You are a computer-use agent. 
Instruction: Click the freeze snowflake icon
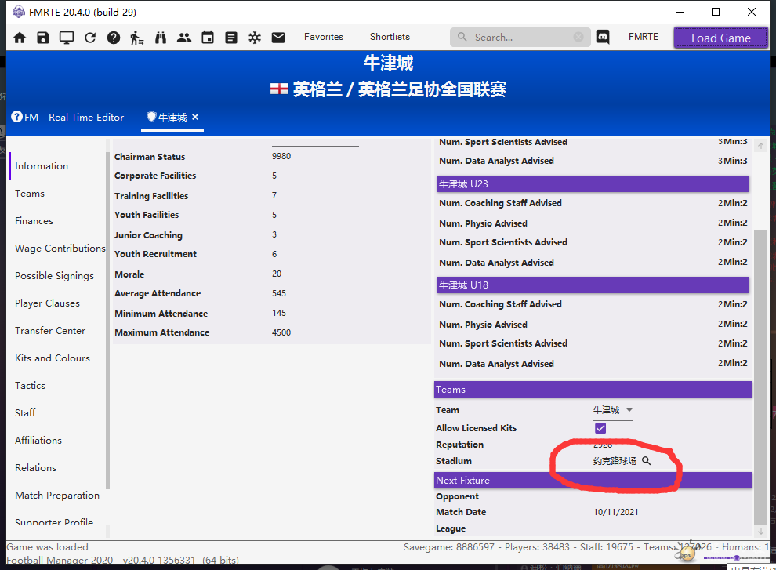click(x=255, y=38)
